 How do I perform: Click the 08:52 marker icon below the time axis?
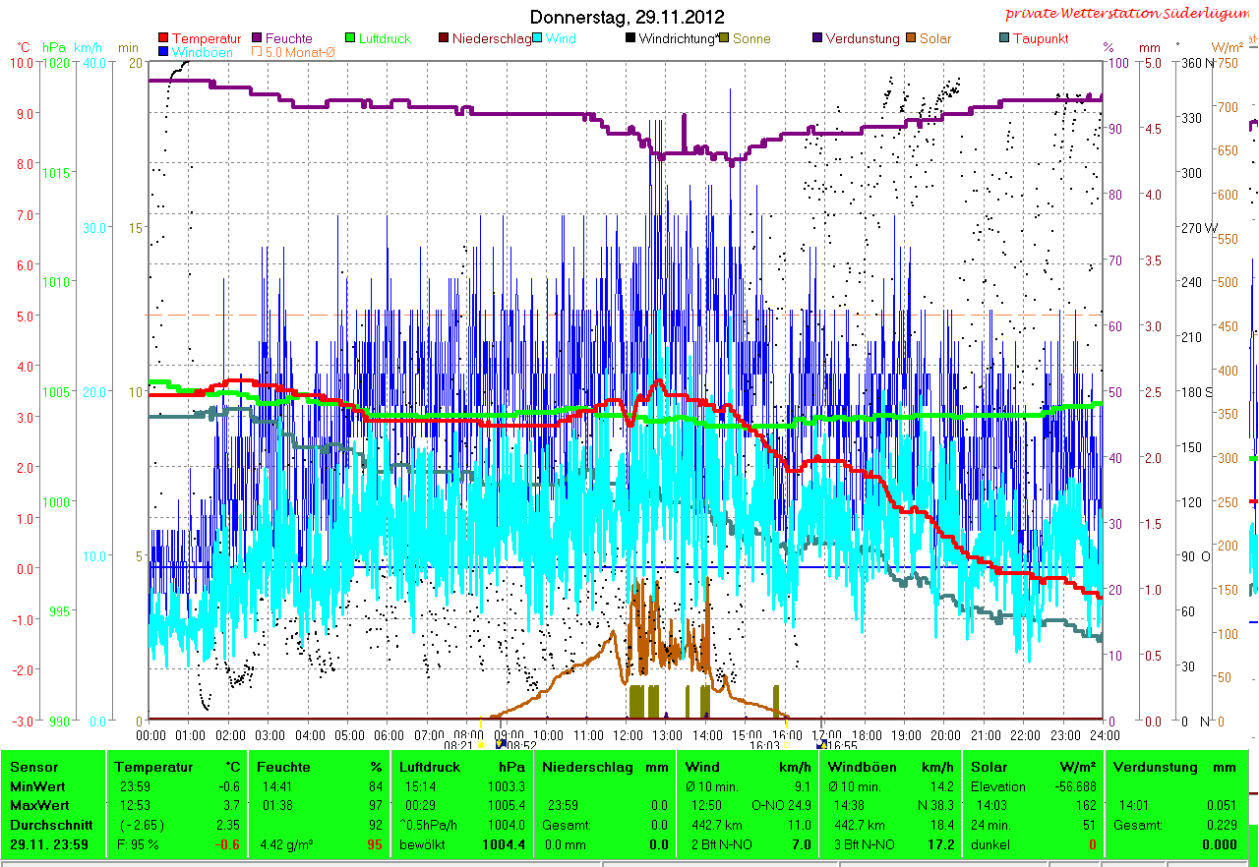(502, 745)
